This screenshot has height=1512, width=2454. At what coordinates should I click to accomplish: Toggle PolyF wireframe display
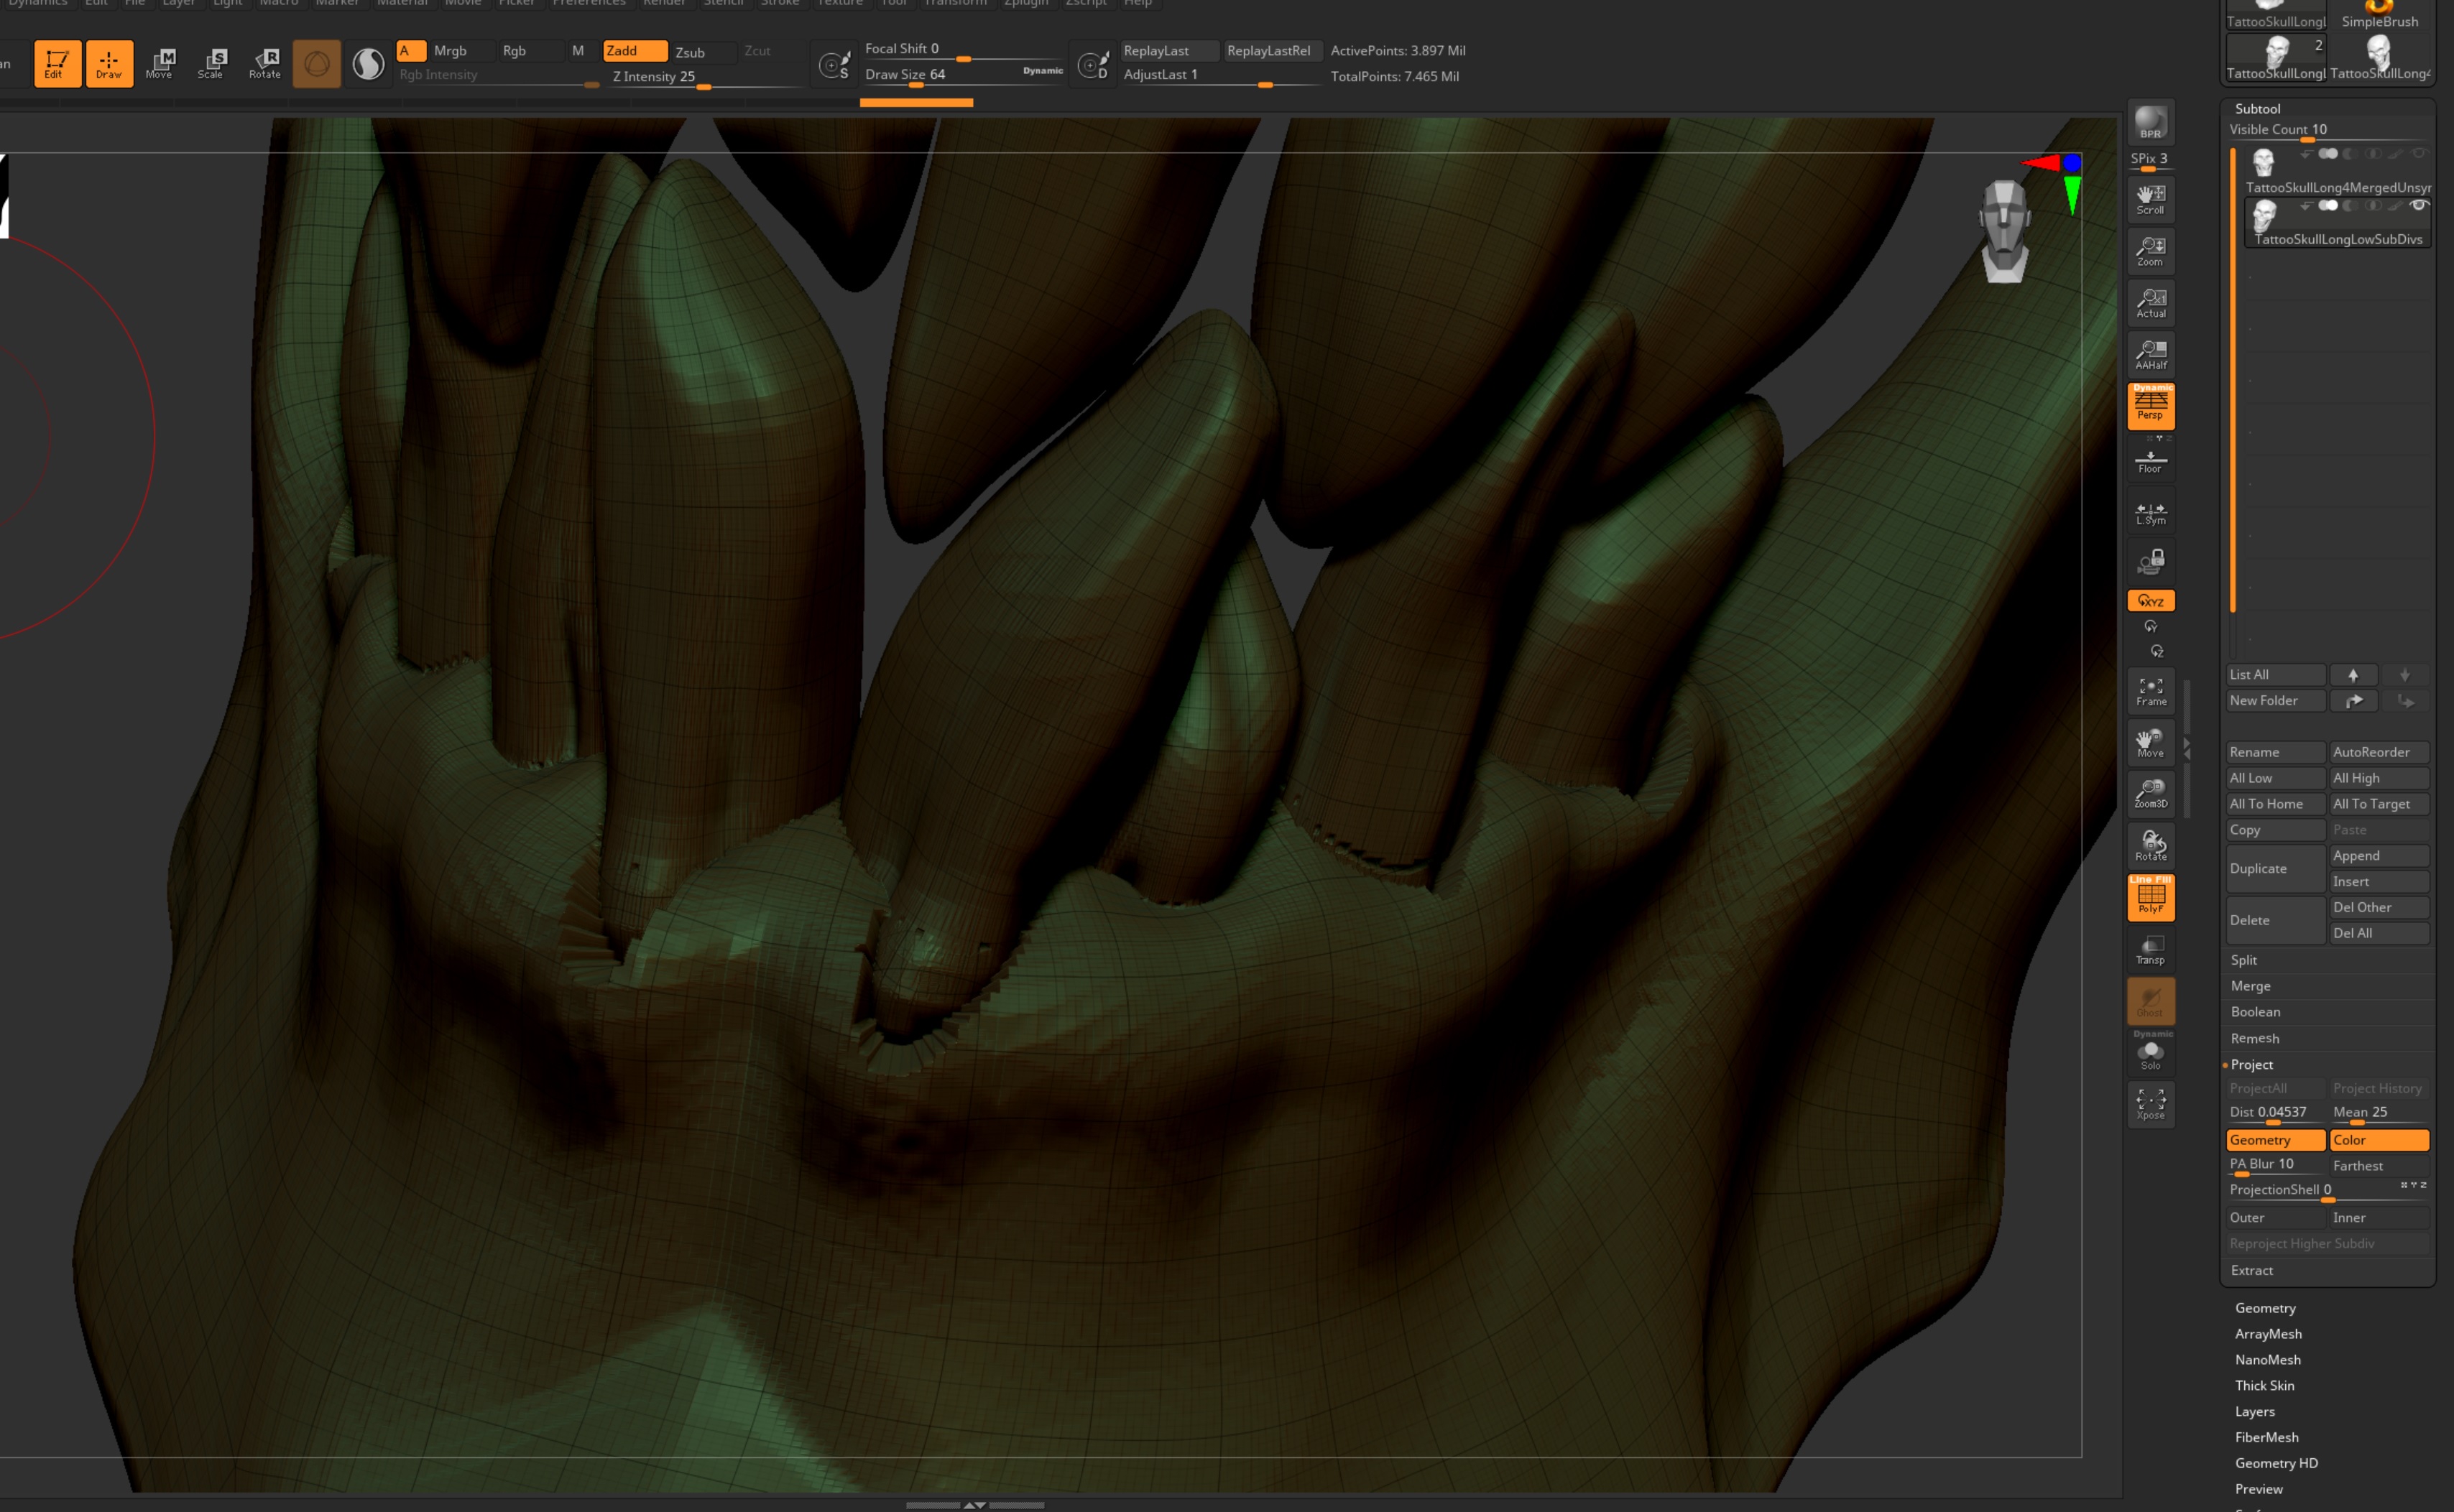pos(2150,898)
